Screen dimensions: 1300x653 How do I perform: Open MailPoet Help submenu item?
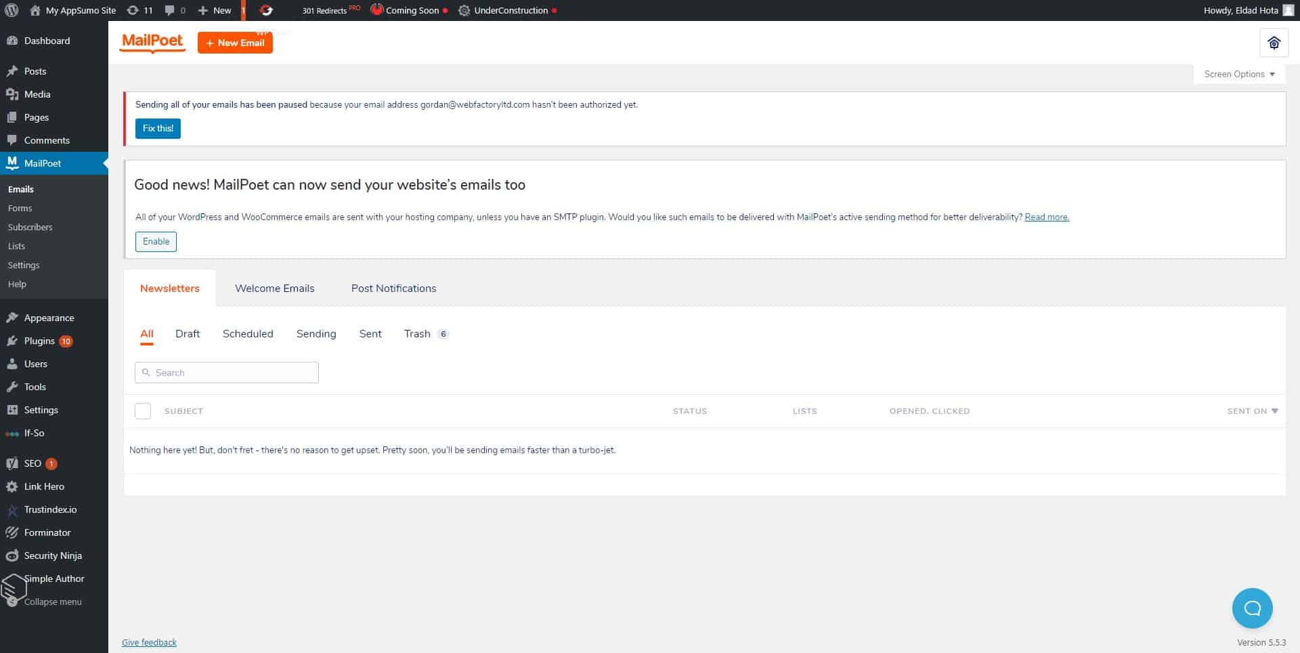(18, 284)
